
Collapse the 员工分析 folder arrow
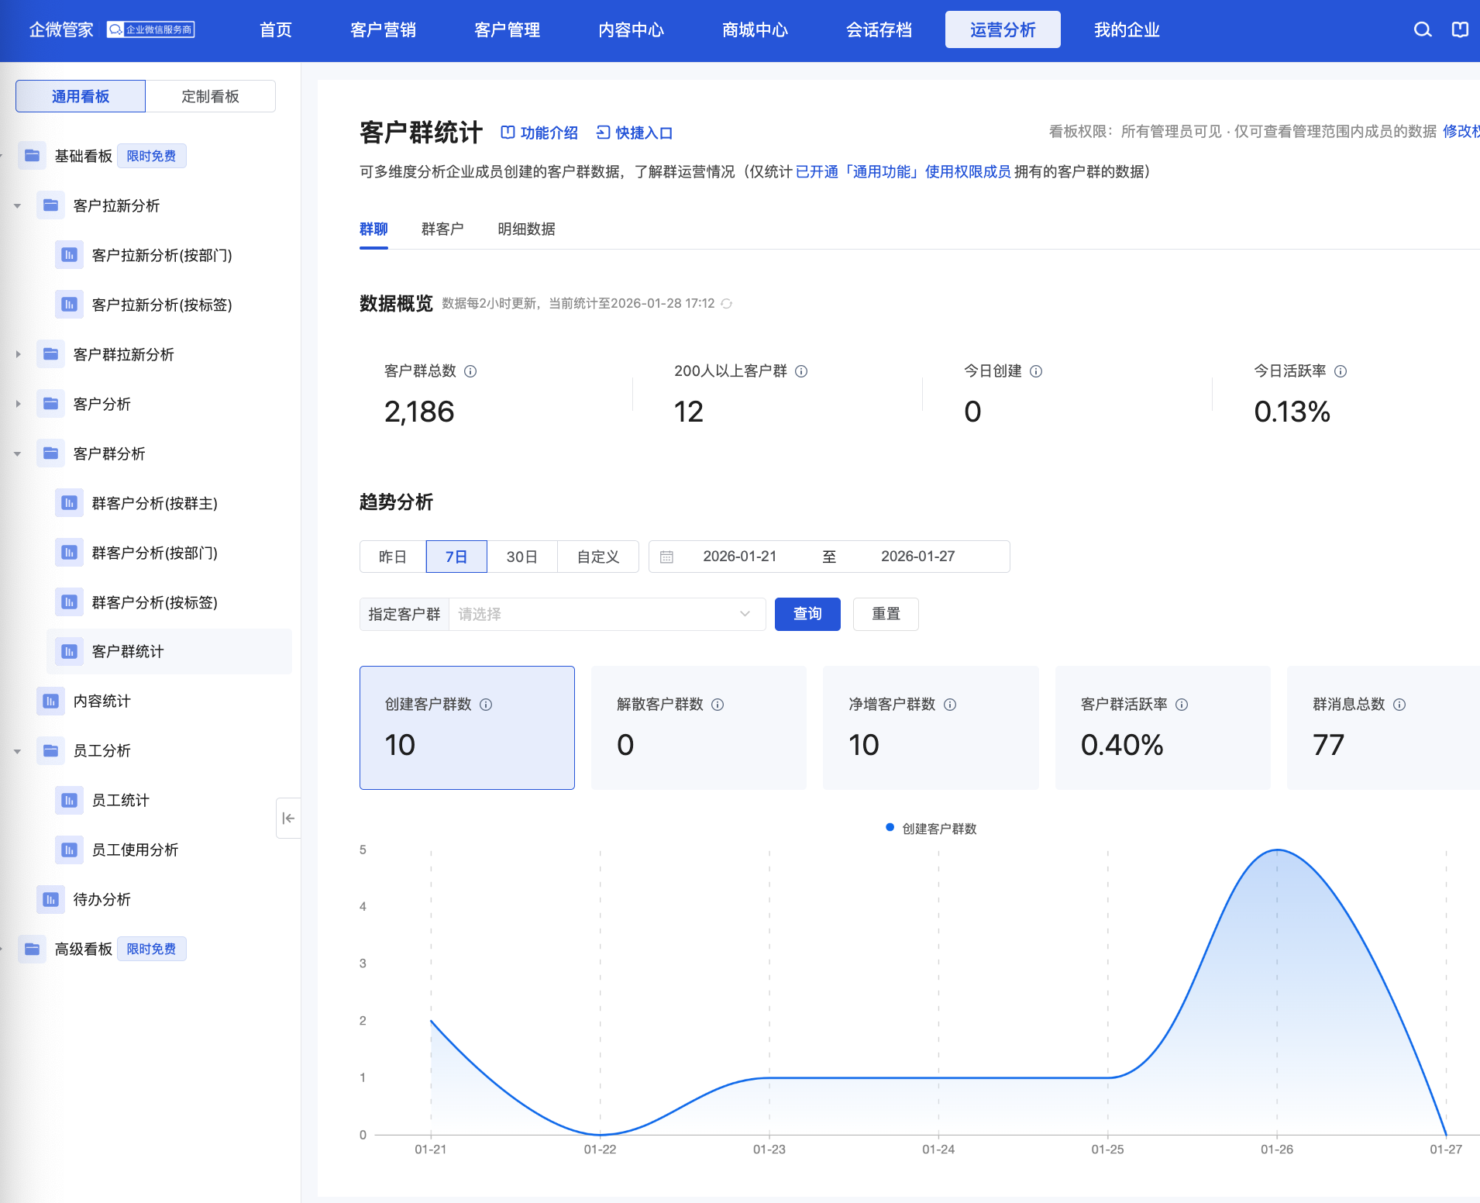(17, 751)
